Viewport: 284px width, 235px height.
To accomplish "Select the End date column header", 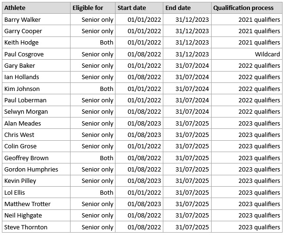I will (x=187, y=8).
